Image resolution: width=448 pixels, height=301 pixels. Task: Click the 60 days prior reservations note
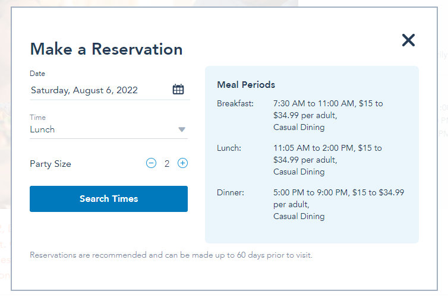171,255
